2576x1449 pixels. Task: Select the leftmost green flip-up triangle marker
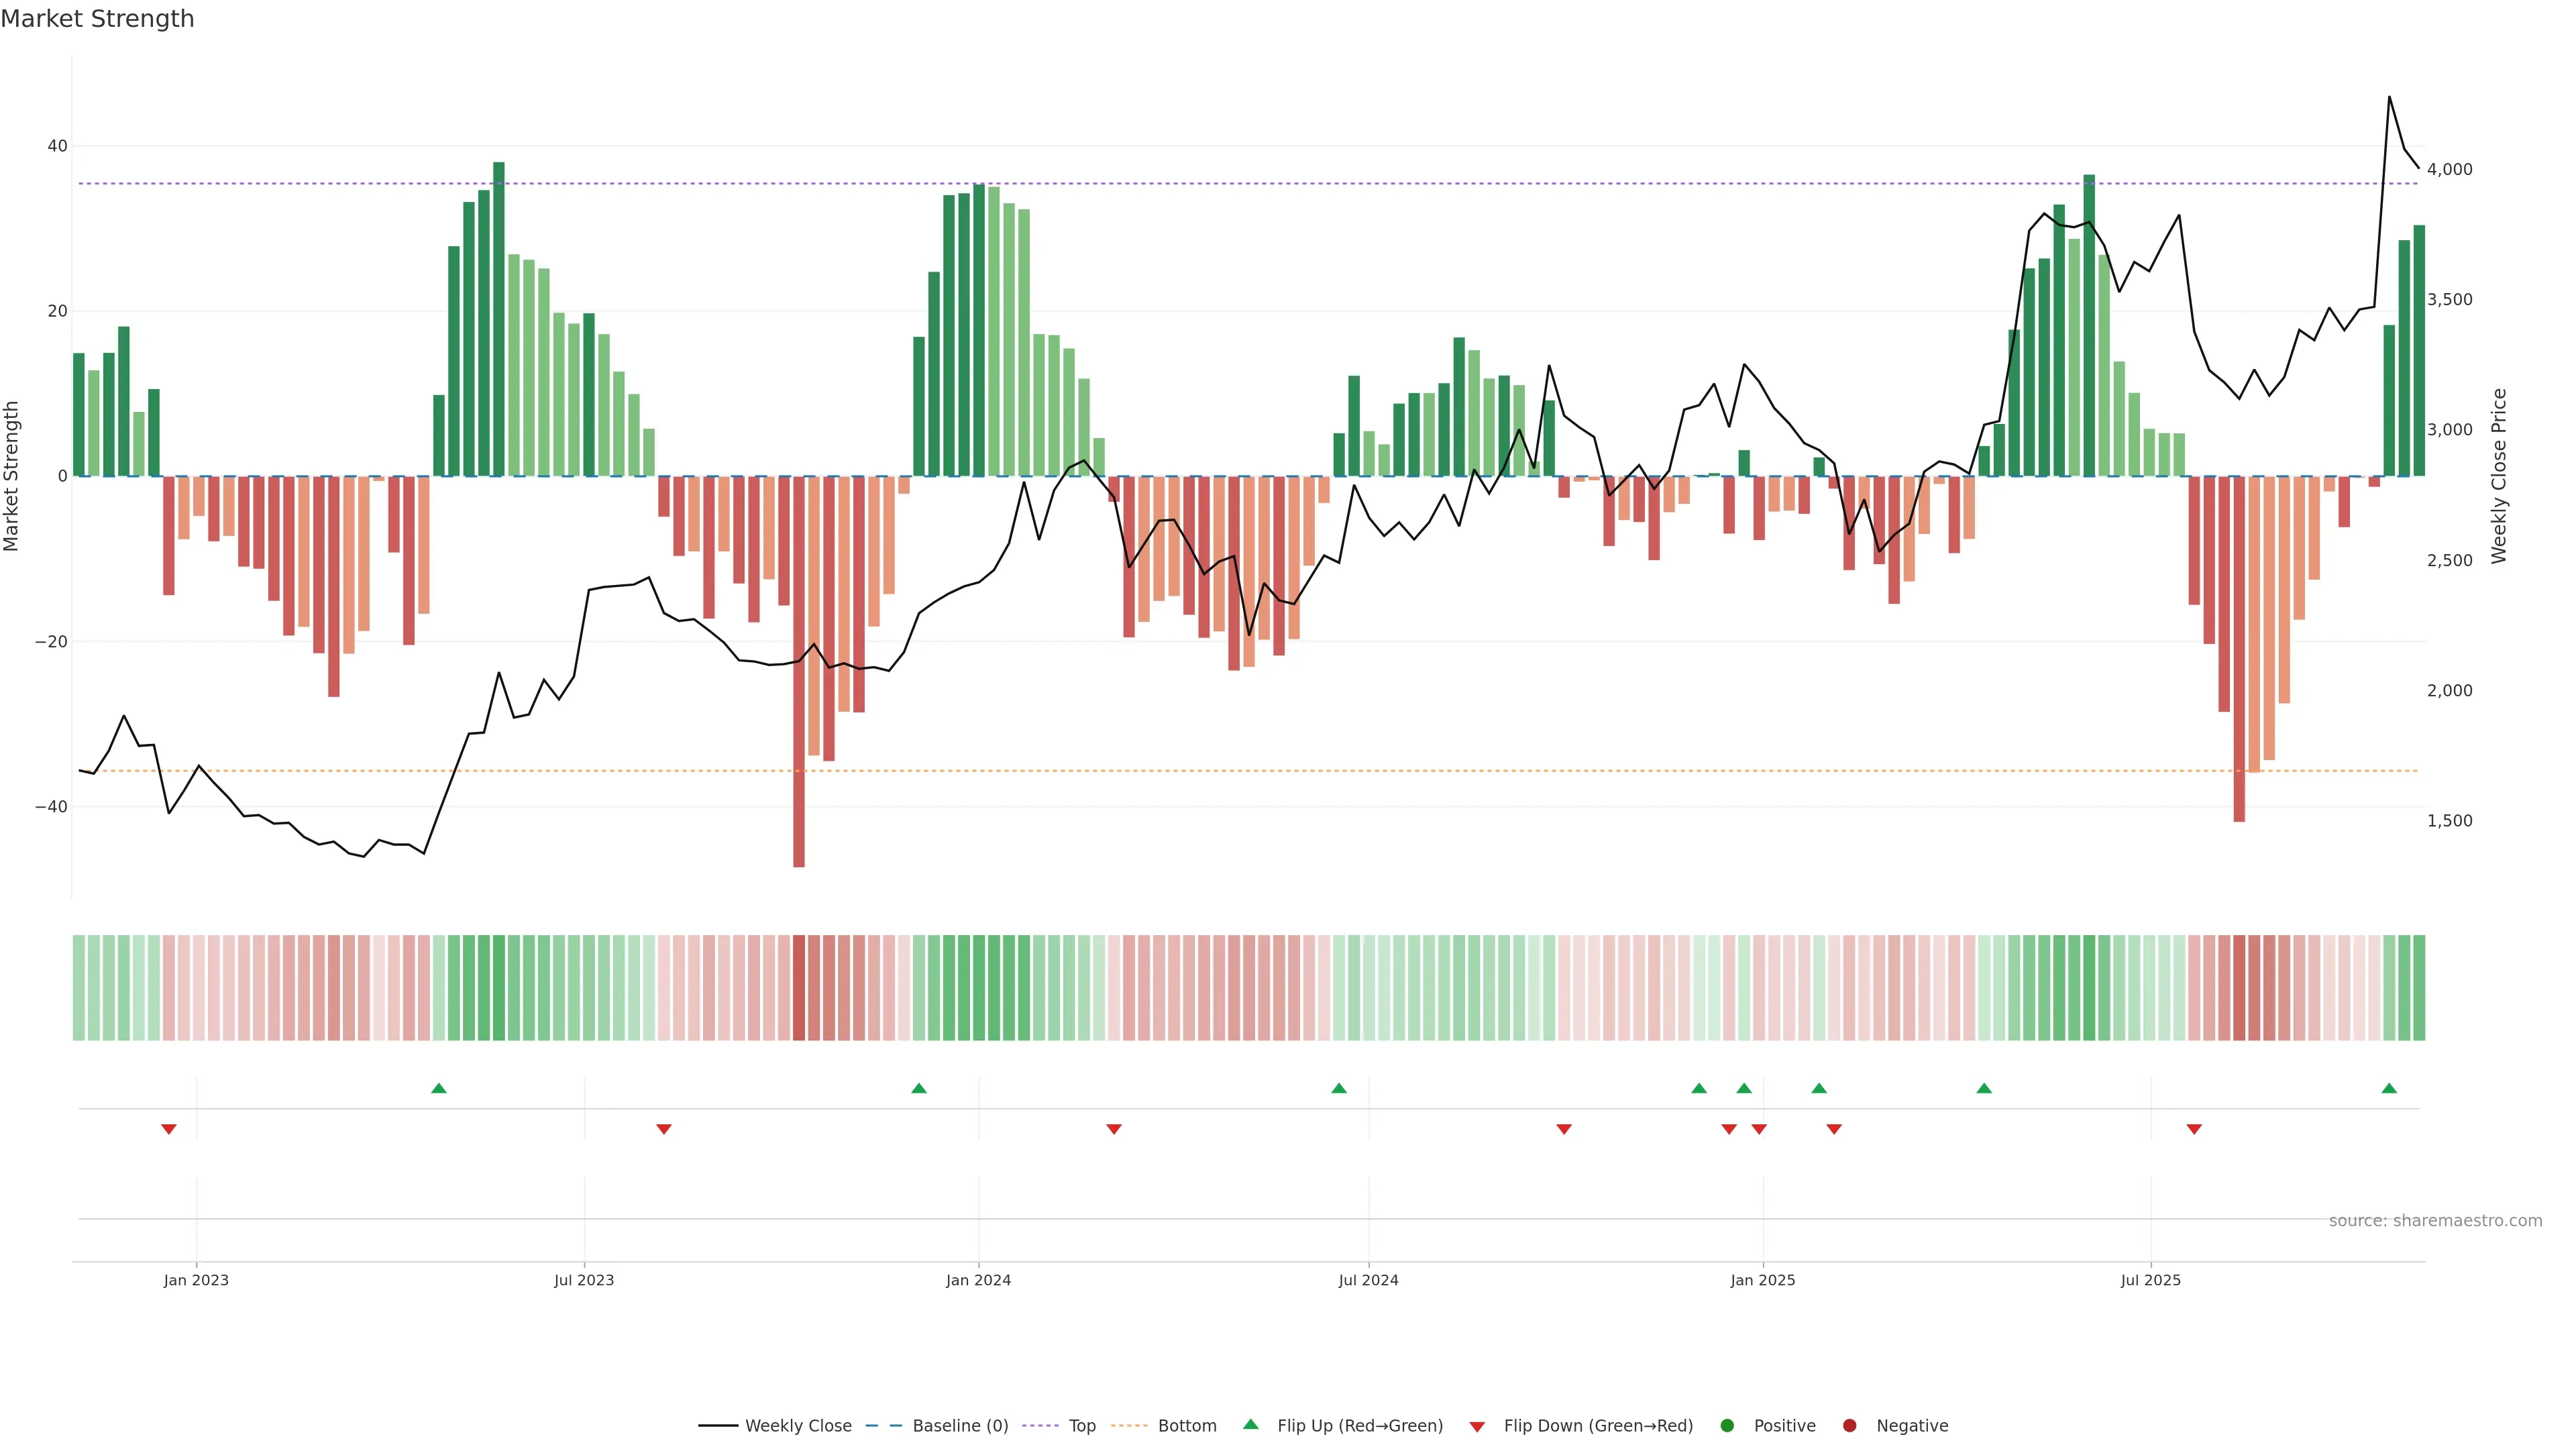click(x=438, y=1088)
